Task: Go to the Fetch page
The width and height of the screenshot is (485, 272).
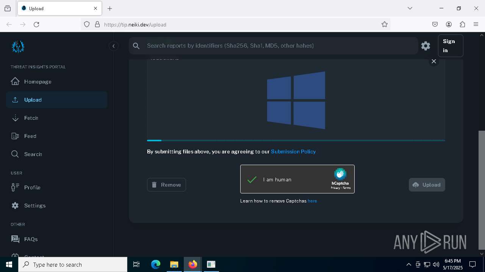Action: coord(56,118)
